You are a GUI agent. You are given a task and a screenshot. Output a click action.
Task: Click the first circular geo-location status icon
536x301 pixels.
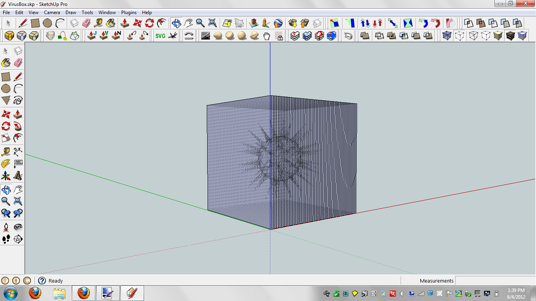[x=5, y=281]
